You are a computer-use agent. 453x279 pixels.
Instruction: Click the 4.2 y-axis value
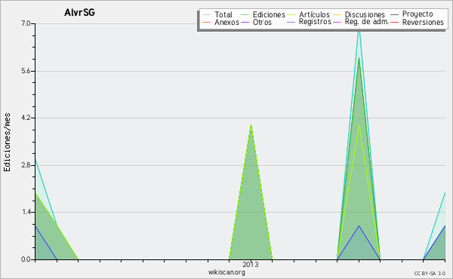[26, 118]
